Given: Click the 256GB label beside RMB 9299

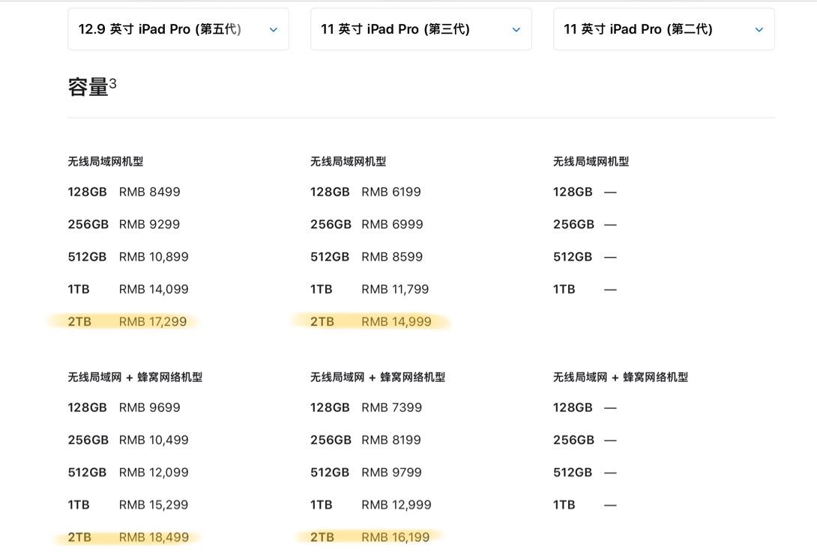Looking at the screenshot, I should [x=88, y=225].
